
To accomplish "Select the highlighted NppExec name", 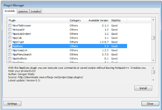I will pos(18,46).
